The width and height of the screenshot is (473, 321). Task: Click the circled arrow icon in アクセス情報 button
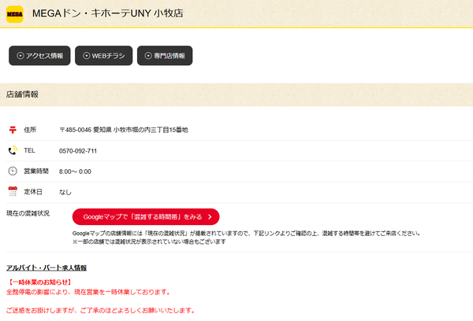point(20,56)
